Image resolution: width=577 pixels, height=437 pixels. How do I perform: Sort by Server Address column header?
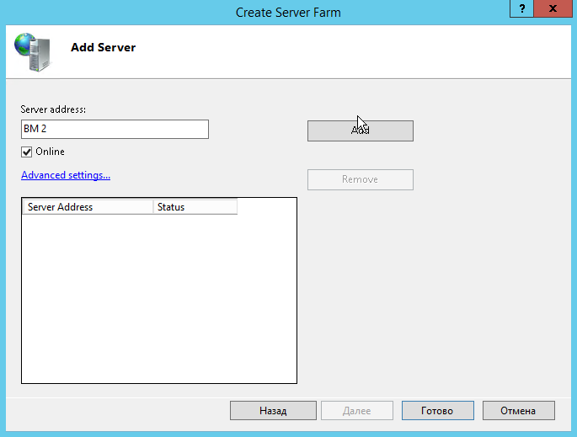pos(88,206)
